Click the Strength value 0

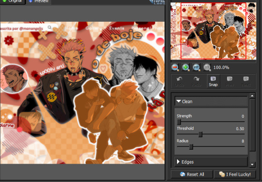coord(243,116)
